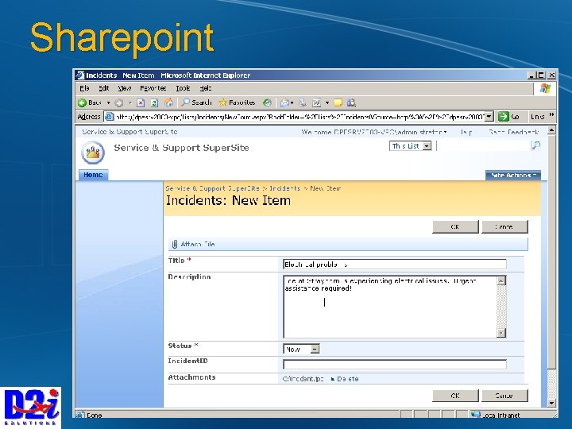Image resolution: width=572 pixels, height=429 pixels.
Task: Open the Edit menu
Action: [103, 88]
